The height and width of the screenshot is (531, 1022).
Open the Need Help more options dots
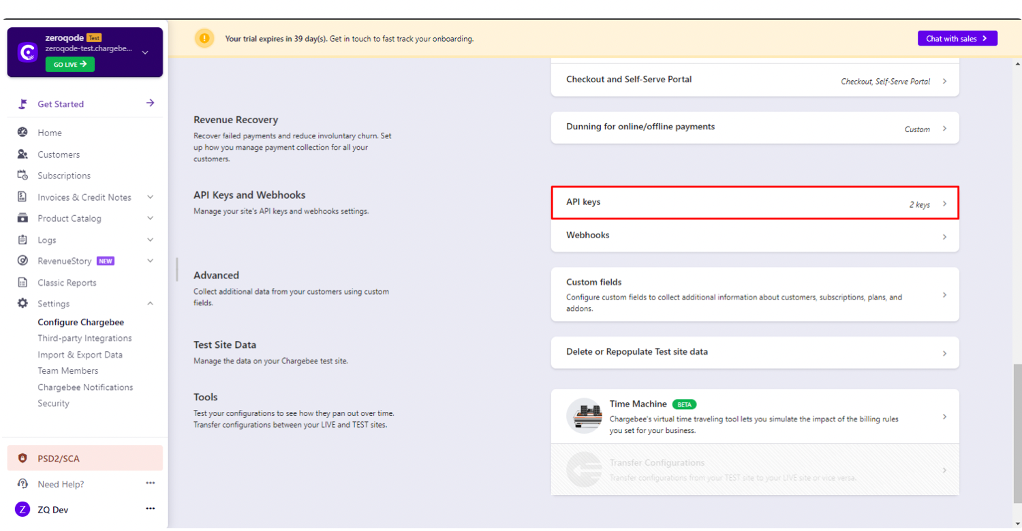[151, 483]
